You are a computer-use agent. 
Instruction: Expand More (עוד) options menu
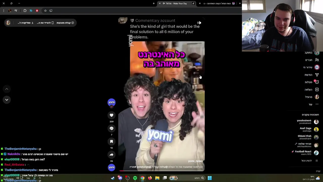pyautogui.click(x=314, y=104)
